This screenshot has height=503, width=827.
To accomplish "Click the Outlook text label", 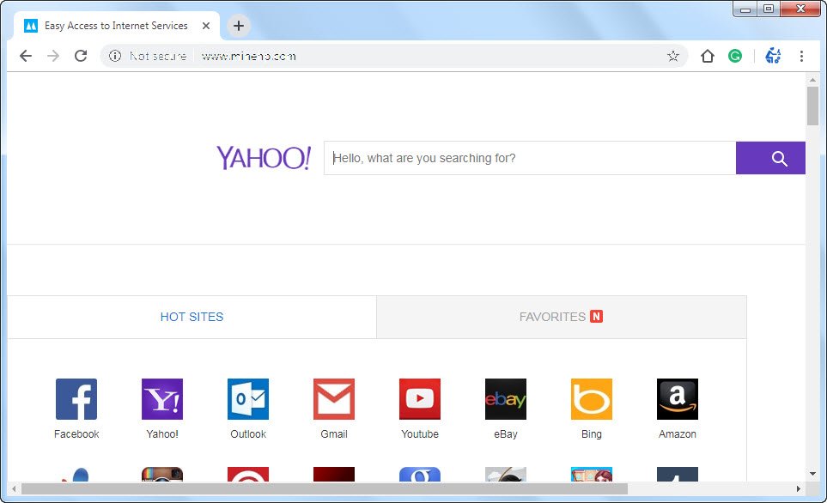I will (248, 434).
